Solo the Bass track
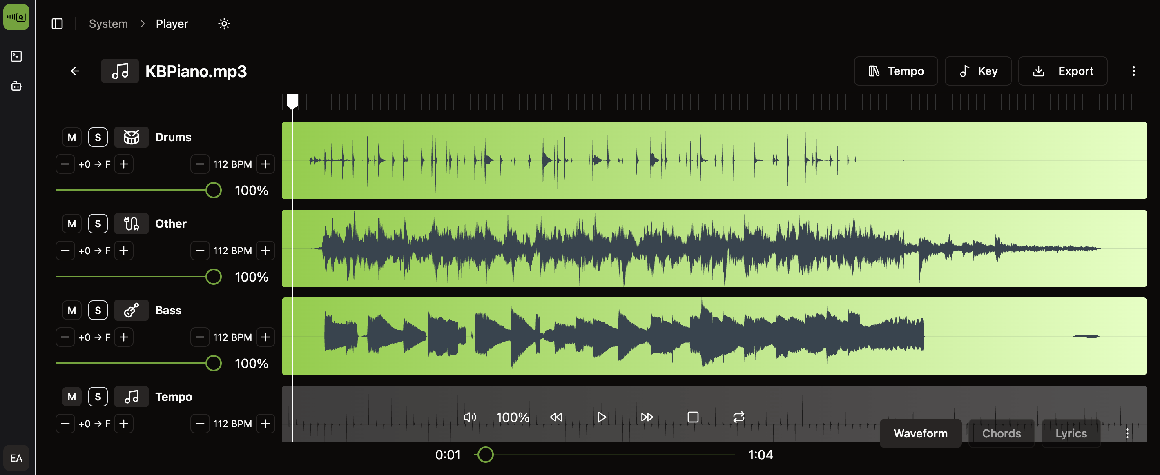 coord(98,310)
